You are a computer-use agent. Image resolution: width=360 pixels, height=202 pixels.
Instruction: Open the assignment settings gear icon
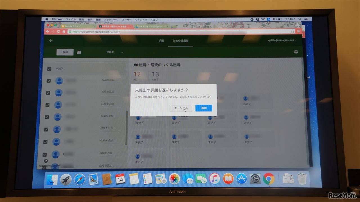pyautogui.click(x=296, y=52)
